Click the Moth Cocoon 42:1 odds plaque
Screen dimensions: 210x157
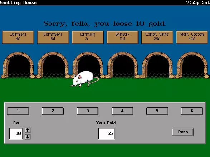point(192,37)
